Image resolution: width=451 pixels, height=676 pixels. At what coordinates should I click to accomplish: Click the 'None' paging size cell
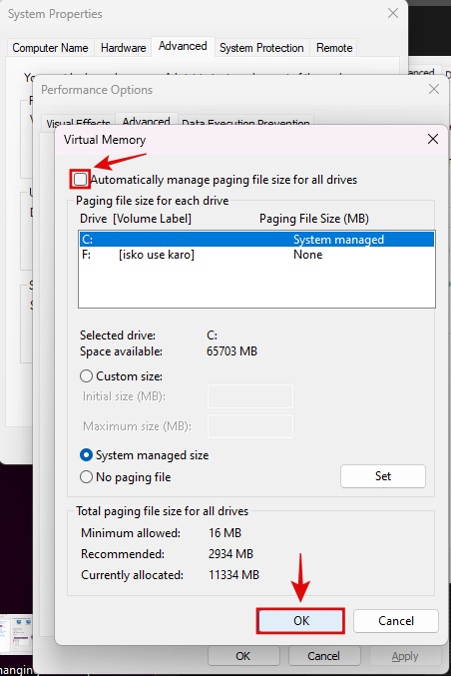coord(308,255)
